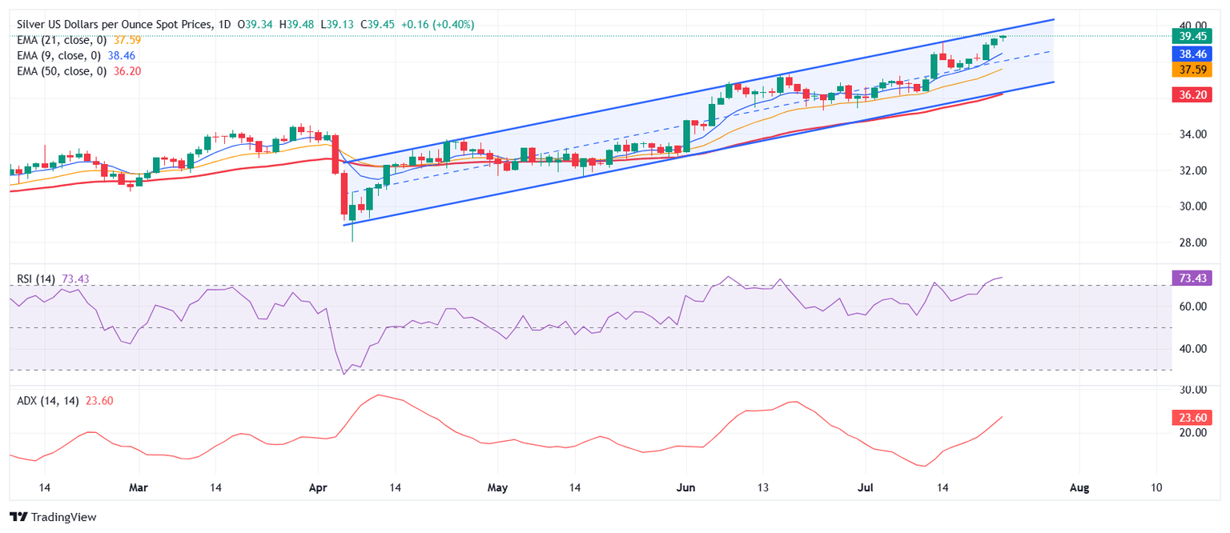Click the orange 37.59 EMA price tag

(x=1191, y=70)
